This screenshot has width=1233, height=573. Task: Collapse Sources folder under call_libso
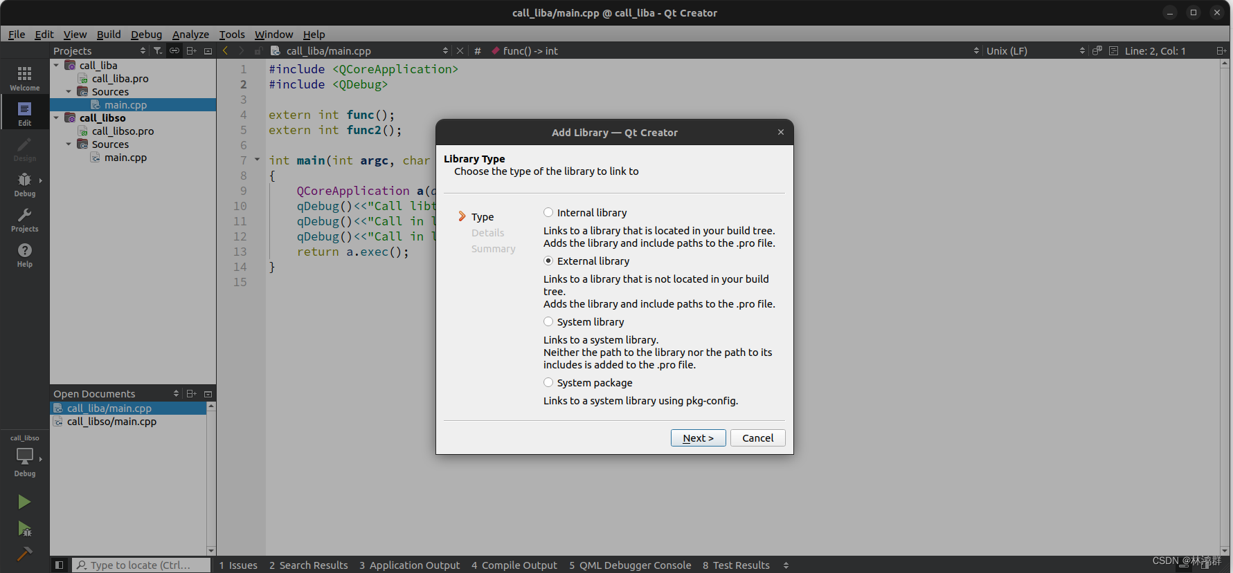click(69, 144)
